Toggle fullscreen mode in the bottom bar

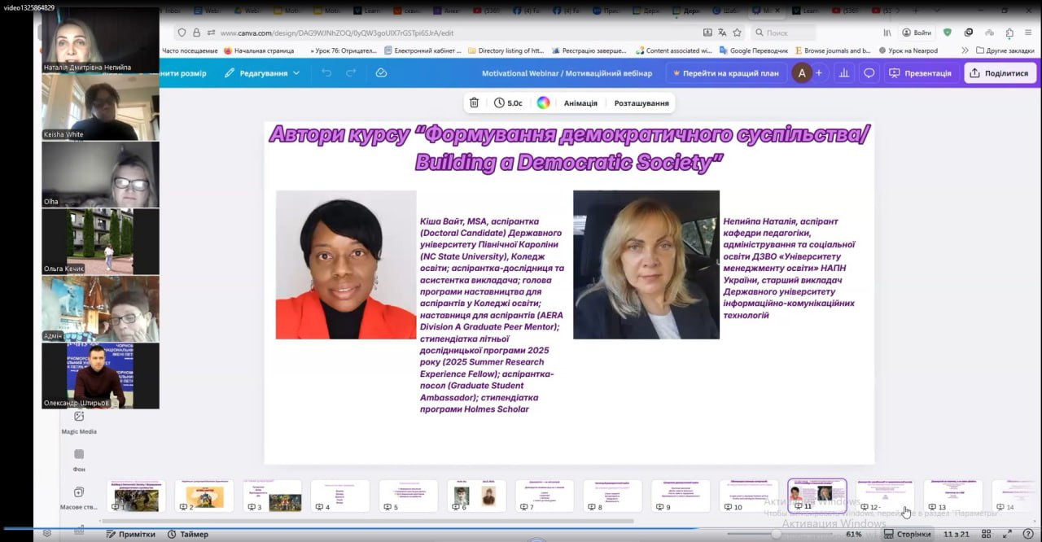(1008, 534)
